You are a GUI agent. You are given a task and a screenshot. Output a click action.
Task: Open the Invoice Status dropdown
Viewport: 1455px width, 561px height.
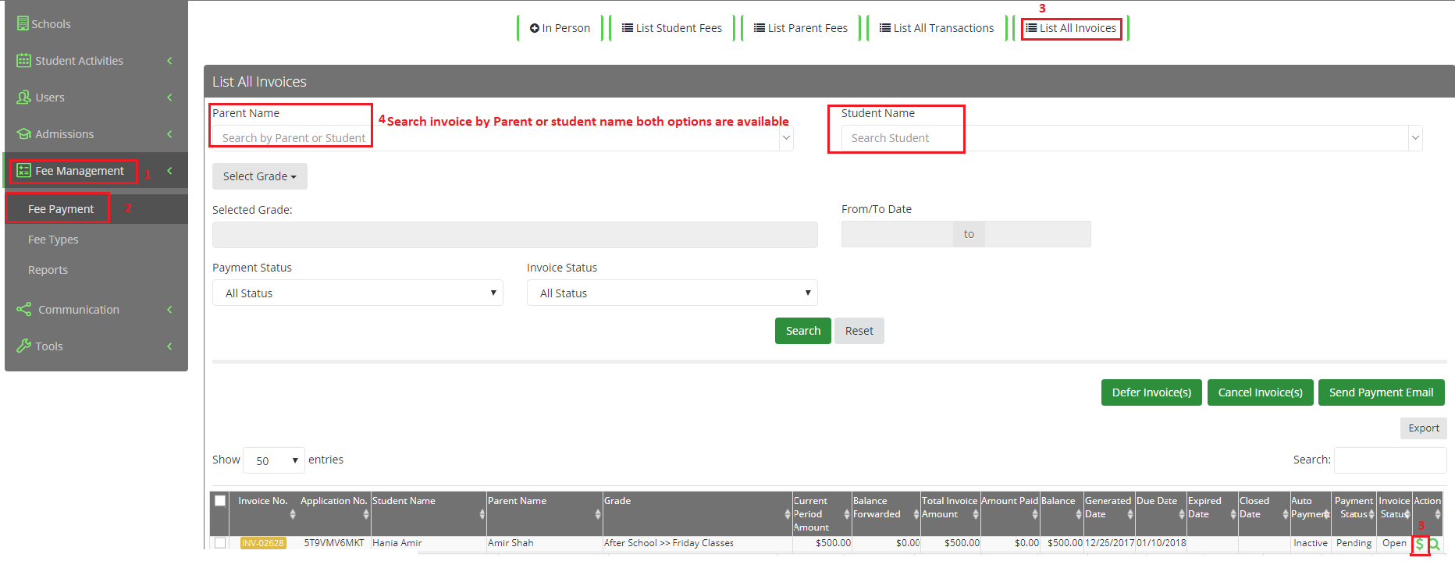tap(672, 293)
